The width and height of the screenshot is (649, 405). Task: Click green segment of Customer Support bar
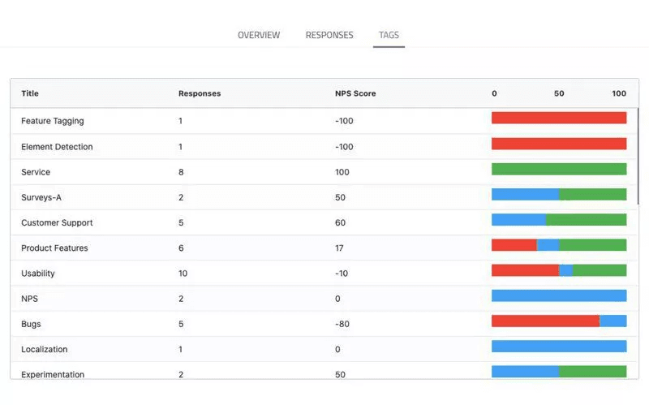coord(586,219)
